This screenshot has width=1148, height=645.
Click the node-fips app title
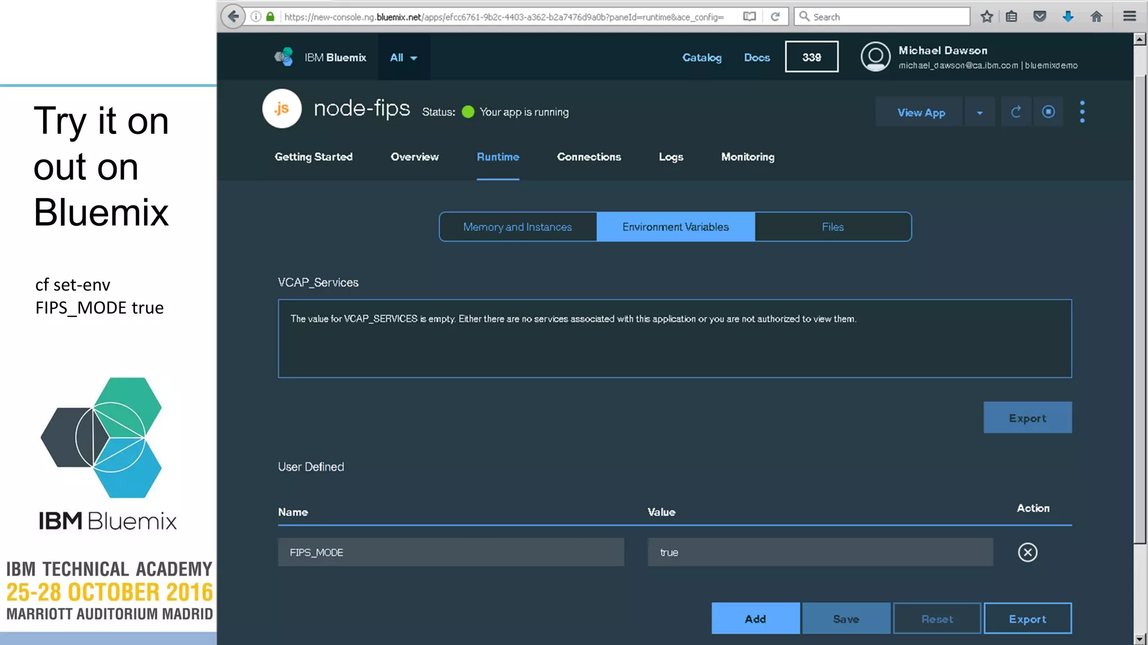[x=362, y=108]
